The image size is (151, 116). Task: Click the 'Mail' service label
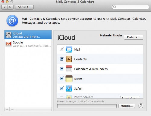click(x=77, y=49)
